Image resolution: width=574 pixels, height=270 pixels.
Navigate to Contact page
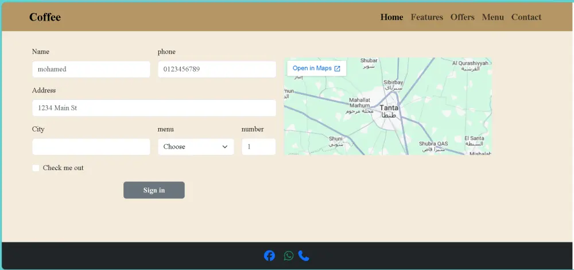tap(526, 17)
